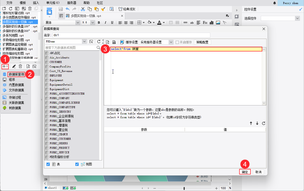
Task: Click the Perry zhan account button
Action: 291,3
